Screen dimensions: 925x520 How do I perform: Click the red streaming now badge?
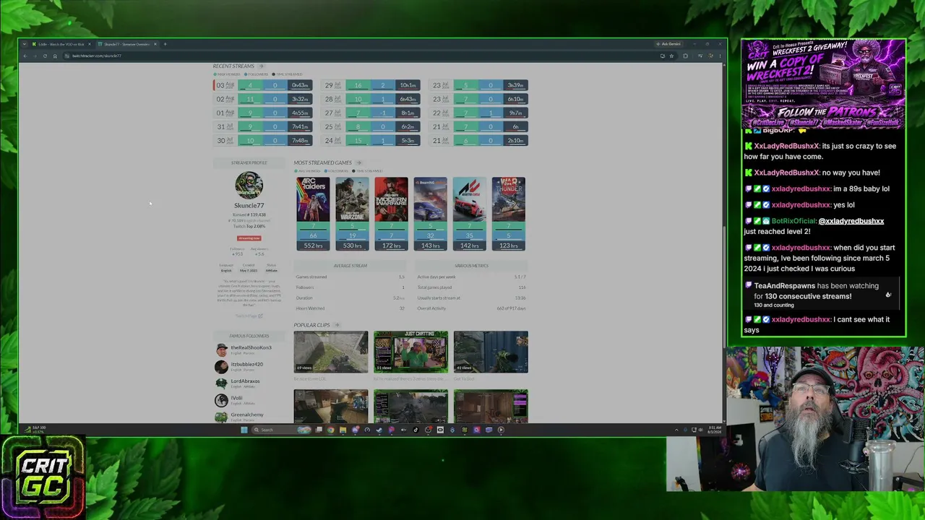(249, 238)
